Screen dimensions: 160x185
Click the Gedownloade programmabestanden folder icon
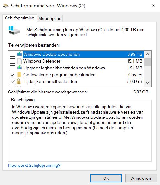19,75
